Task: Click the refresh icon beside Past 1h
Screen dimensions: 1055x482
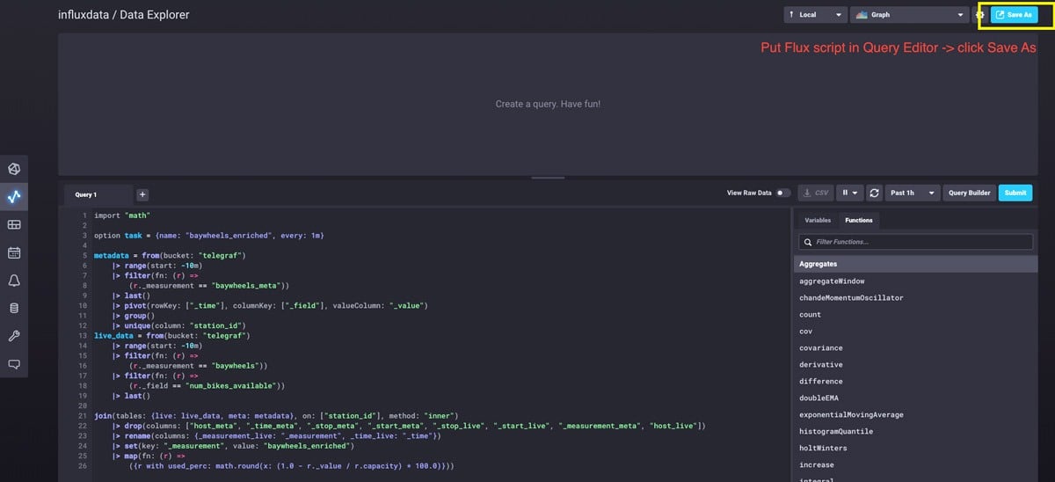Action: click(x=874, y=193)
